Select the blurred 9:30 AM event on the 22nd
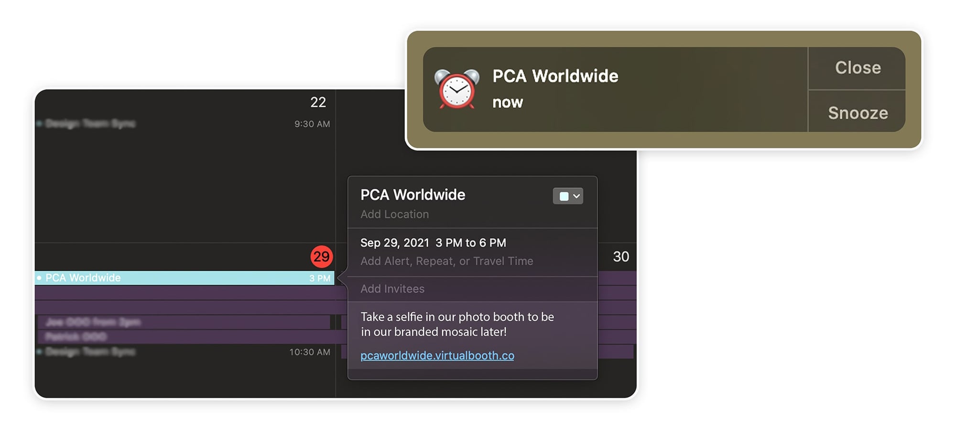956x436 pixels. [x=185, y=124]
